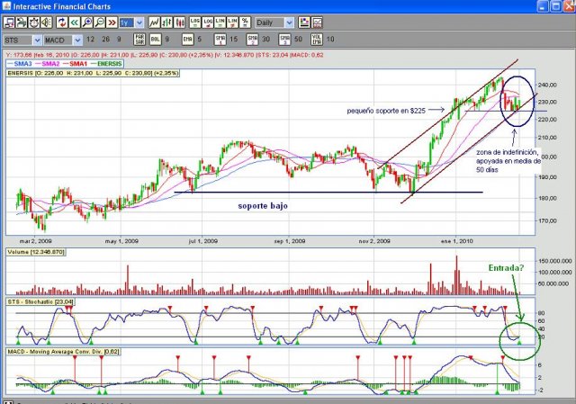Click the MACD fast period value 12
The width and height of the screenshot is (576, 404).
click(x=90, y=40)
